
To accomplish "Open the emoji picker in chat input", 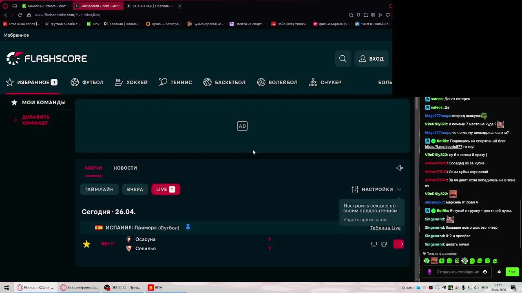I will tap(485, 272).
